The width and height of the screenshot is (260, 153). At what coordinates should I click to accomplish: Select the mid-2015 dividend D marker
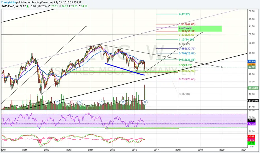(123, 102)
